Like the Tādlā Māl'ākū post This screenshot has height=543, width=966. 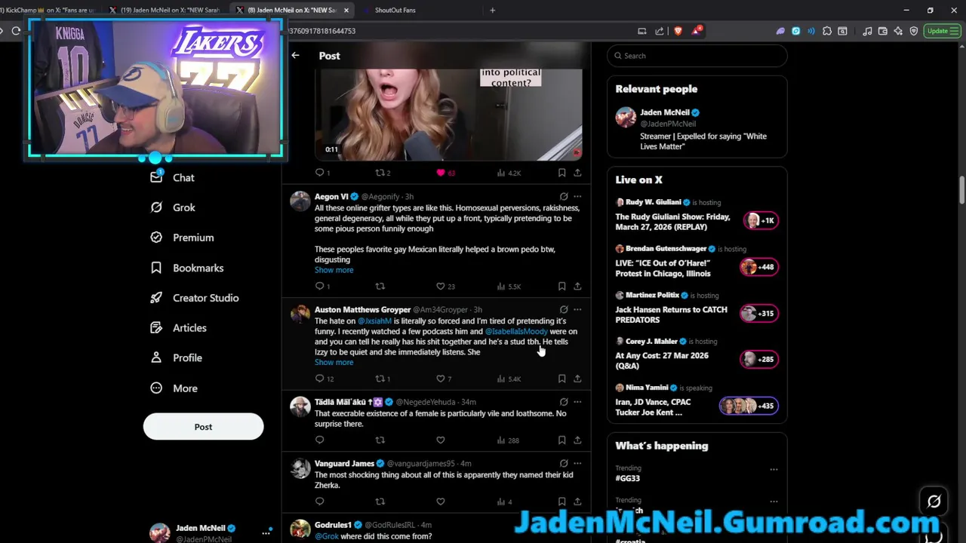(441, 440)
